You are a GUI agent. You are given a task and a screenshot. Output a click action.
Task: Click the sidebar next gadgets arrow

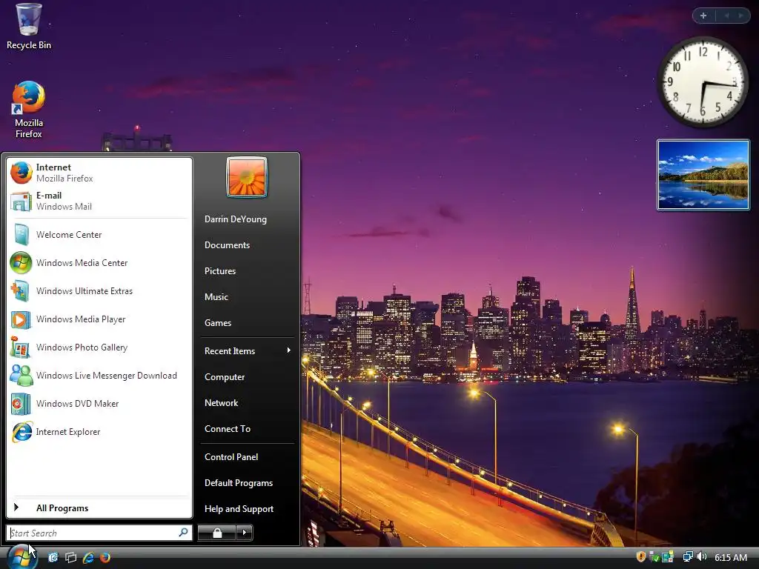pos(740,16)
